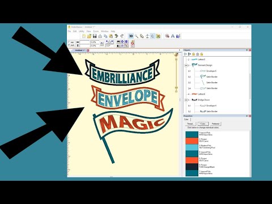The width and height of the screenshot is (272, 204).
Task: Select the inch units radio button
Action: (x=69, y=45)
